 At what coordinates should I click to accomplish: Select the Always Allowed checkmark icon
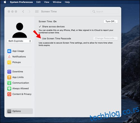click(x=9, y=88)
